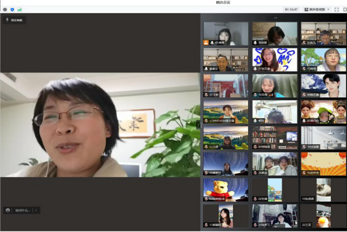Image resolution: width=347 pixels, height=232 pixels.
Task: Click the microphone icon on the blue hearts tile
Action: coord(255,69)
